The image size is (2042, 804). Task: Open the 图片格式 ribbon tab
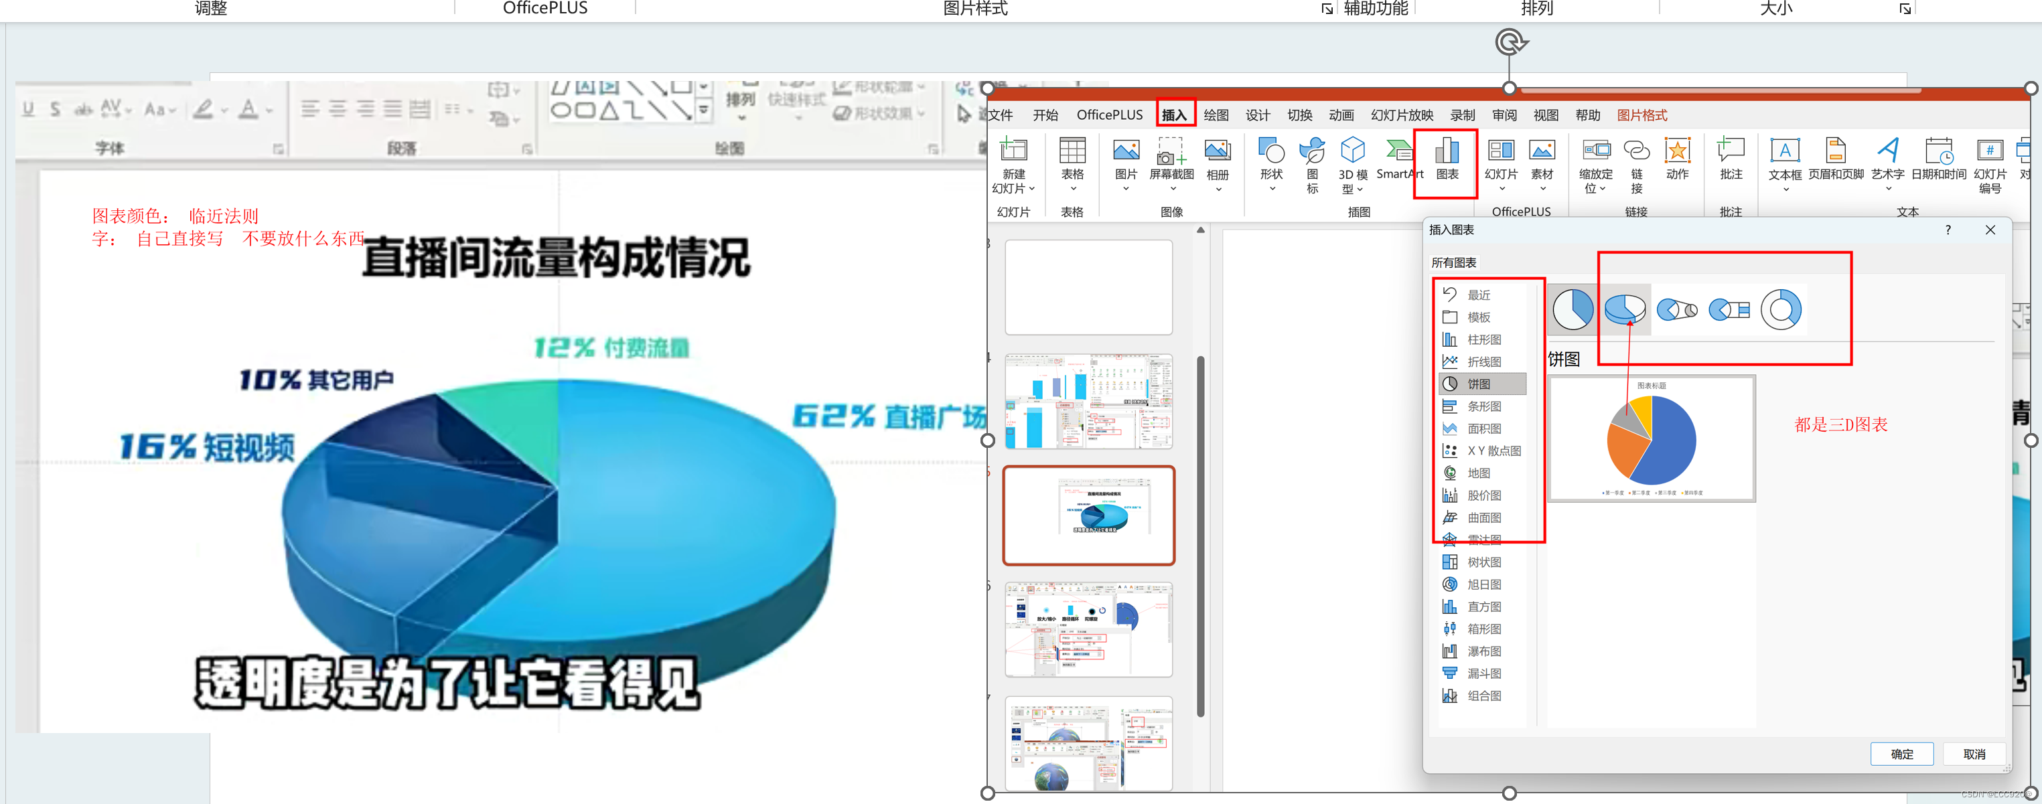[x=1642, y=115]
